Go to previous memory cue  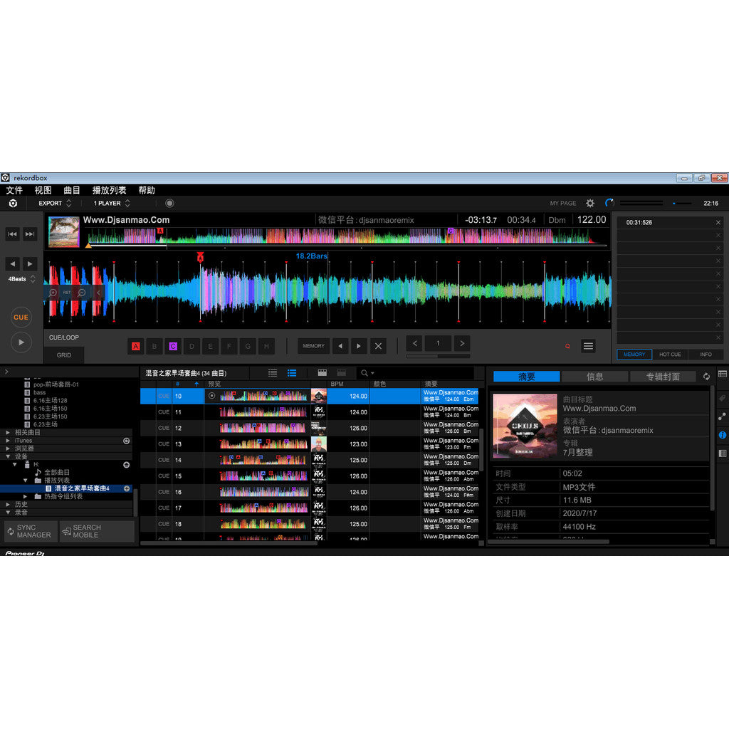(340, 346)
